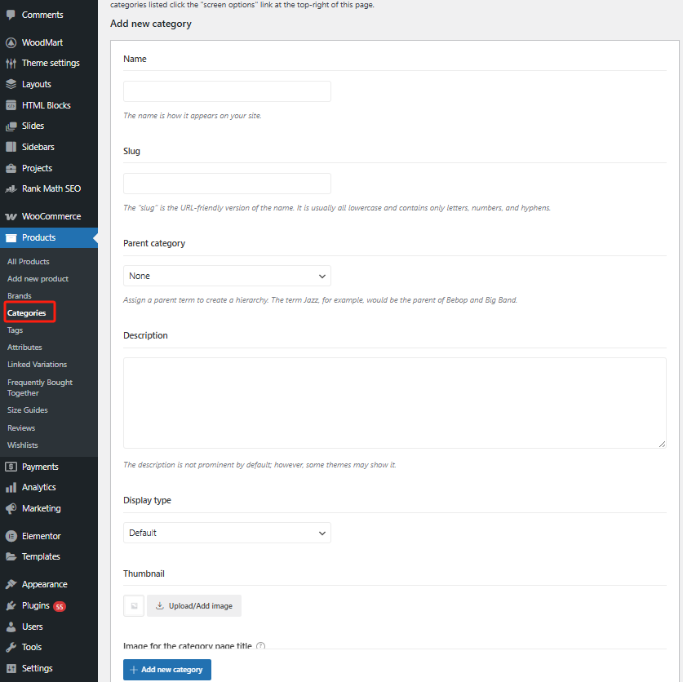This screenshot has width=683, height=682.
Task: Open Attributes submenu item
Action: [24, 347]
